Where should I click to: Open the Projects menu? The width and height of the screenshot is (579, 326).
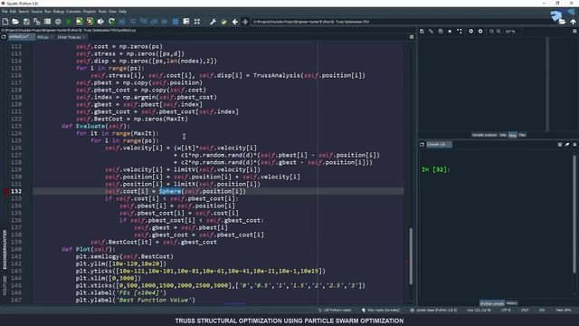coord(90,12)
